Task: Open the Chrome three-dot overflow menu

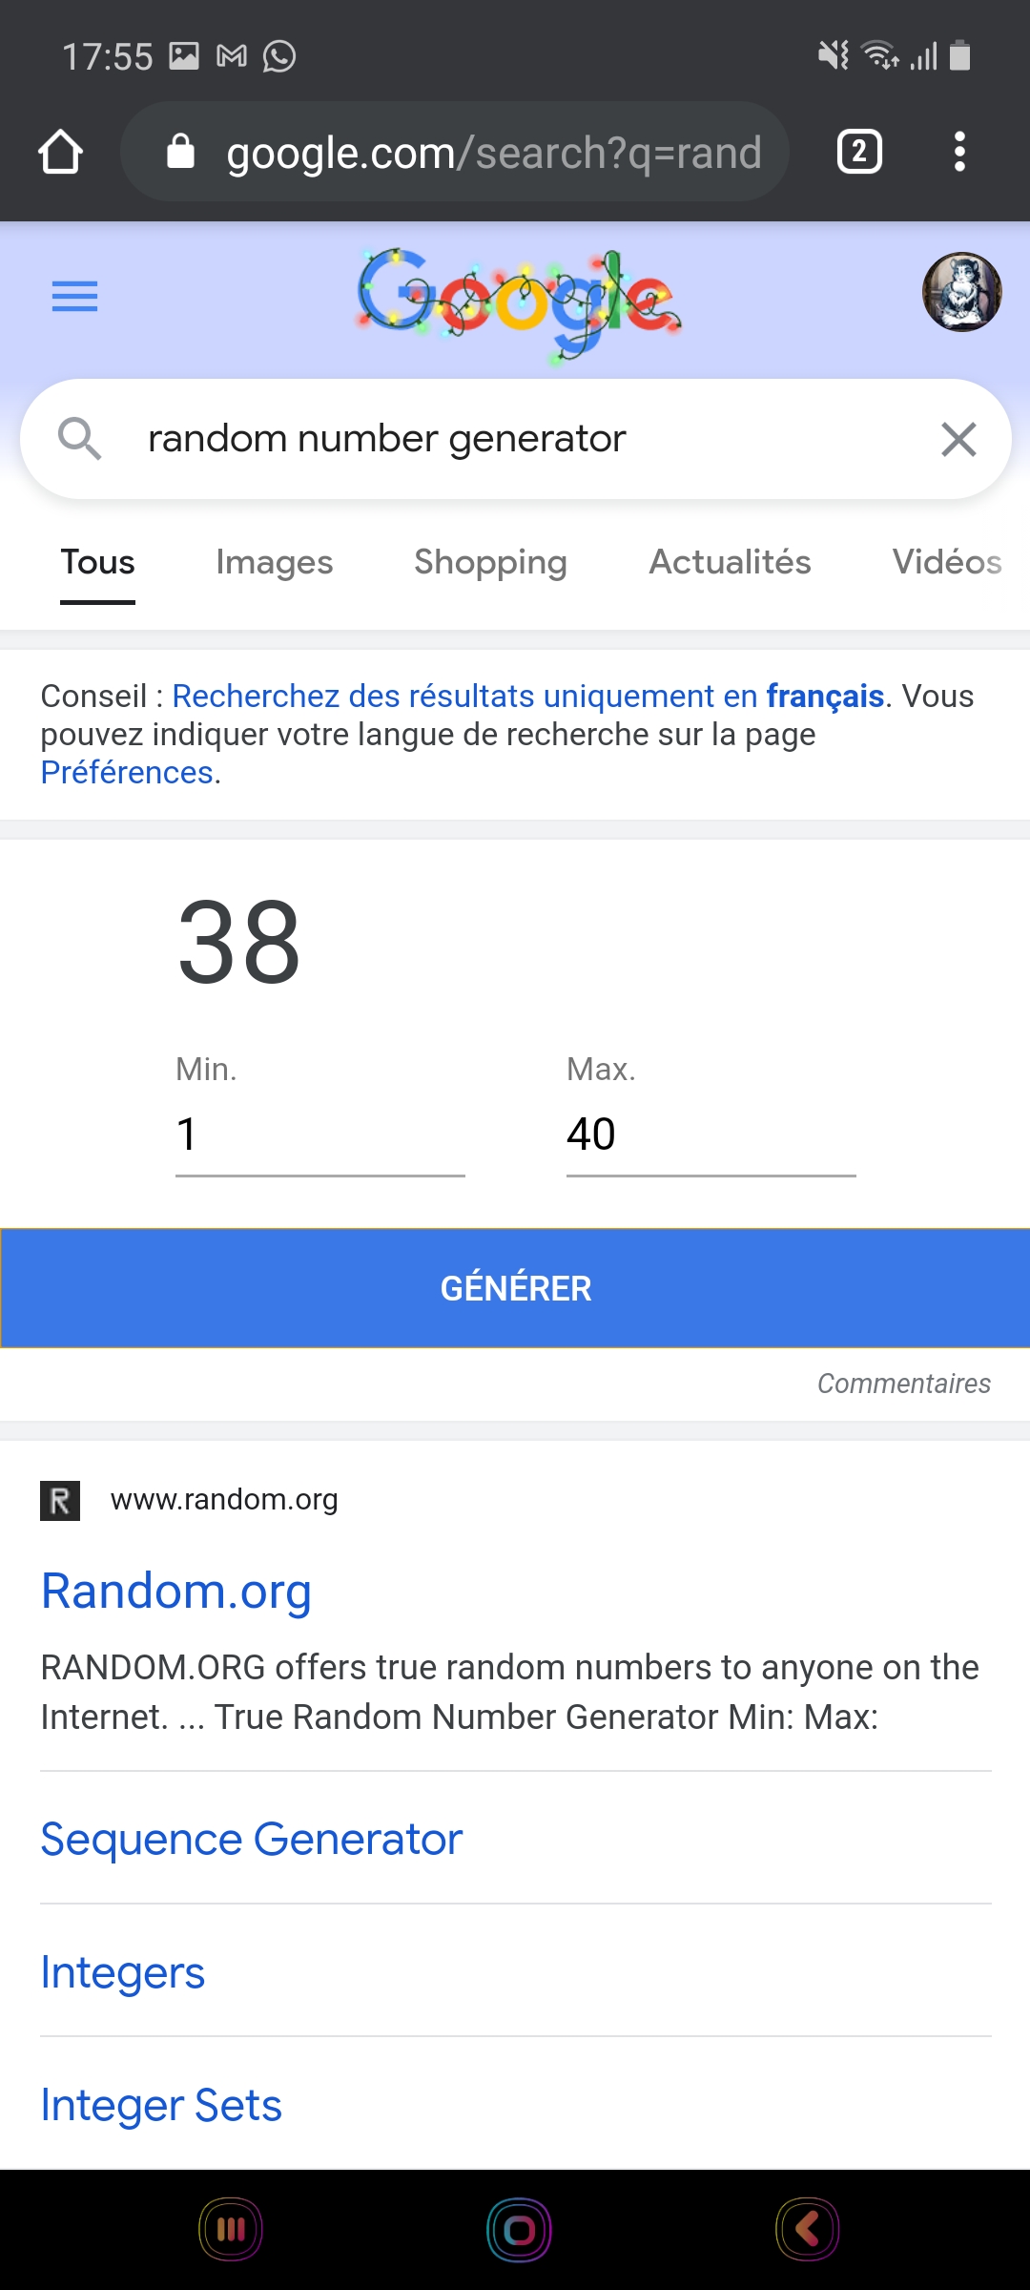Action: 959,152
